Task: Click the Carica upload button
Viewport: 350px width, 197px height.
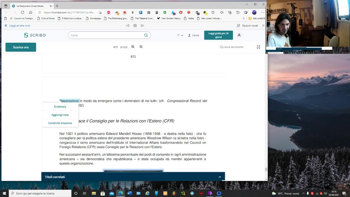Action: point(193,35)
